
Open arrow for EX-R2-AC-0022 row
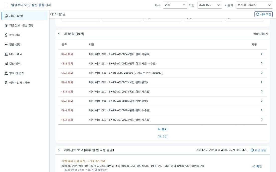262,63
